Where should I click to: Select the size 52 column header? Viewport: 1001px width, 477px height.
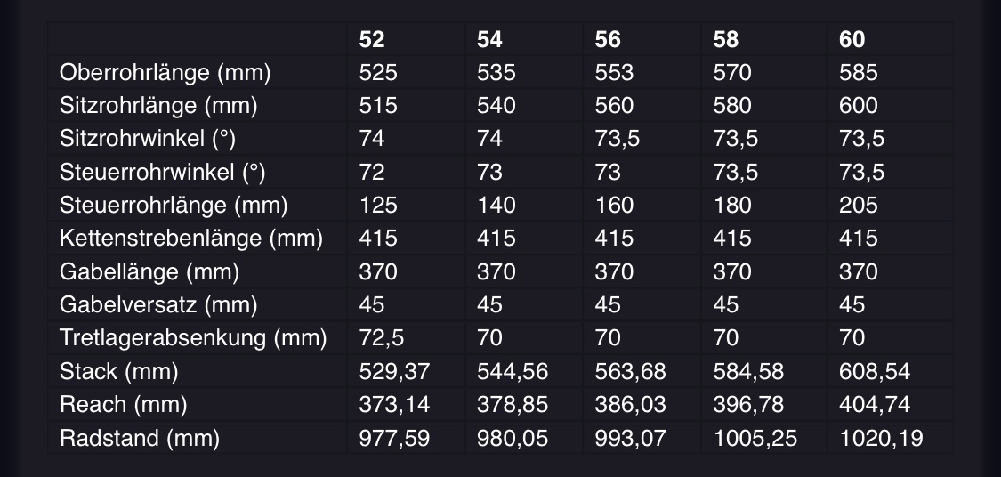(x=372, y=39)
